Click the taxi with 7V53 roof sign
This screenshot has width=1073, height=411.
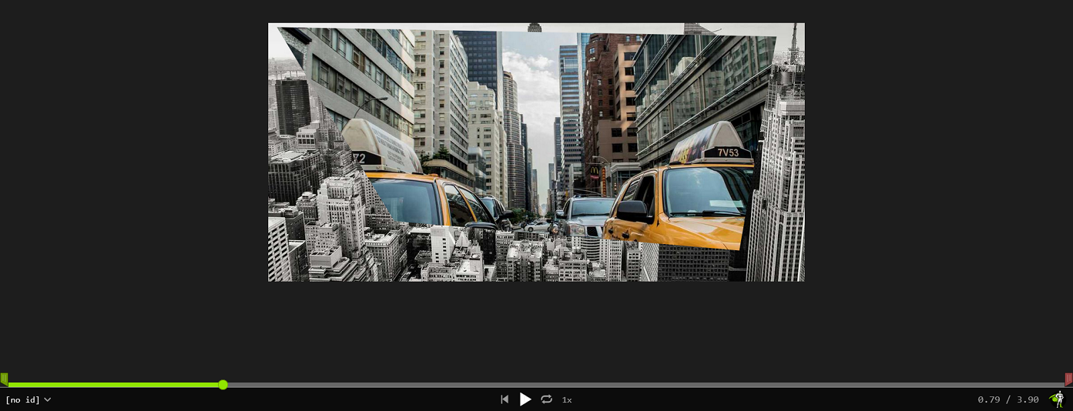point(684,201)
